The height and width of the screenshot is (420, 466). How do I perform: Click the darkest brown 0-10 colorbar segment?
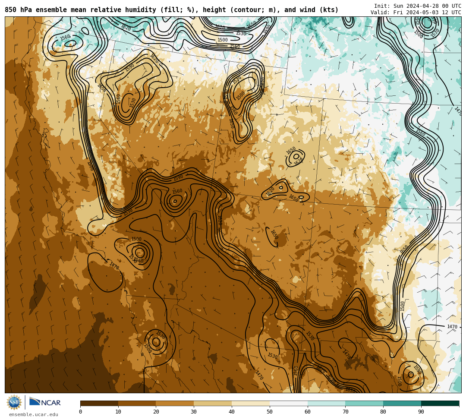click(x=99, y=403)
